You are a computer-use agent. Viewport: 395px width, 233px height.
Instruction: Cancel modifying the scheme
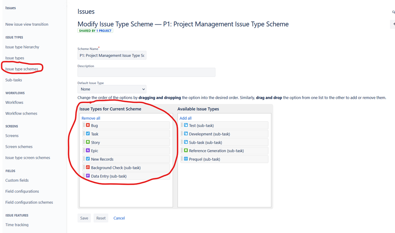(119, 218)
